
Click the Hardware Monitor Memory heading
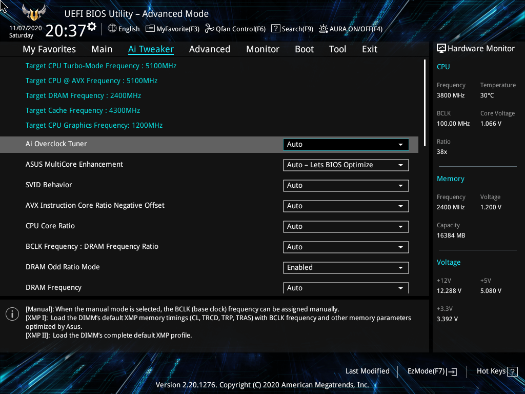[x=451, y=179]
